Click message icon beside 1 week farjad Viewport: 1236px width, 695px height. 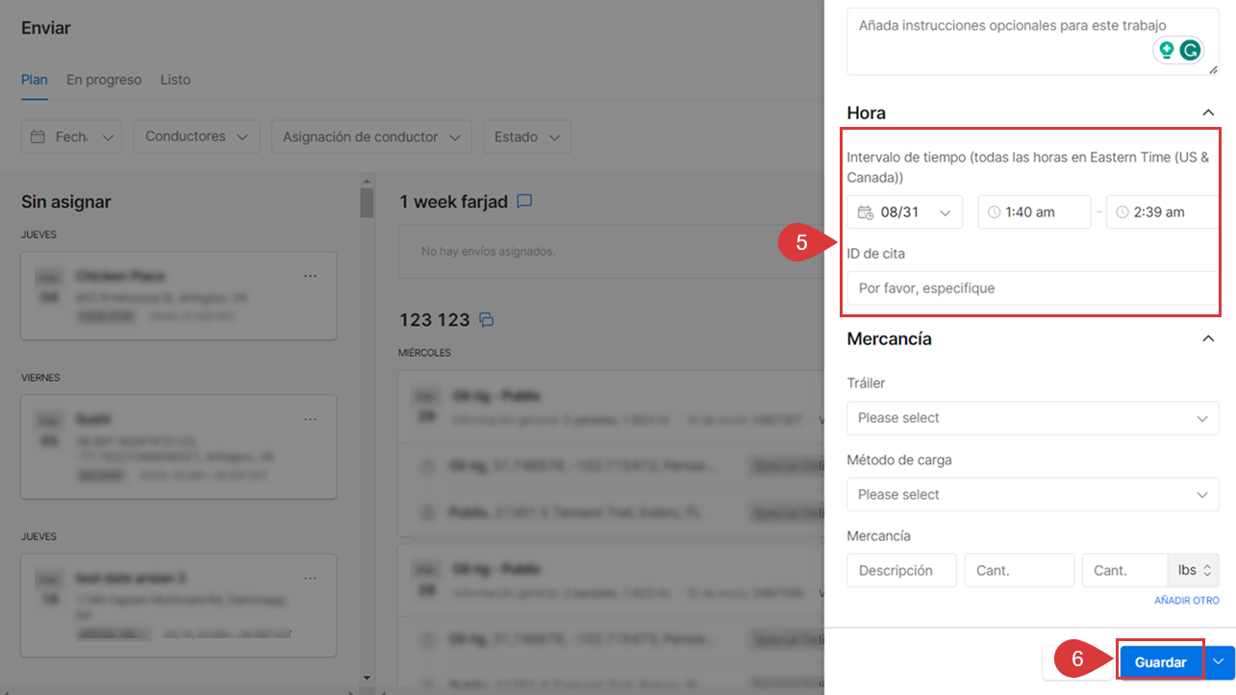pos(524,202)
